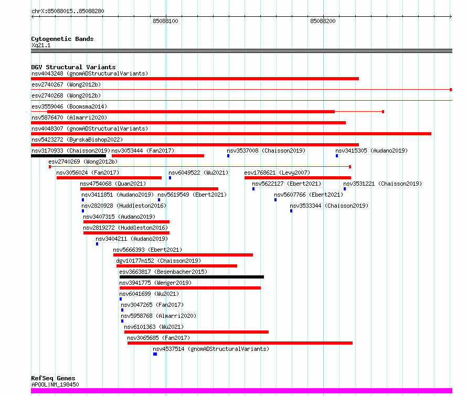The width and height of the screenshot is (467, 396).
Task: Click the nsv4048307 red bar
Action: 231,134
